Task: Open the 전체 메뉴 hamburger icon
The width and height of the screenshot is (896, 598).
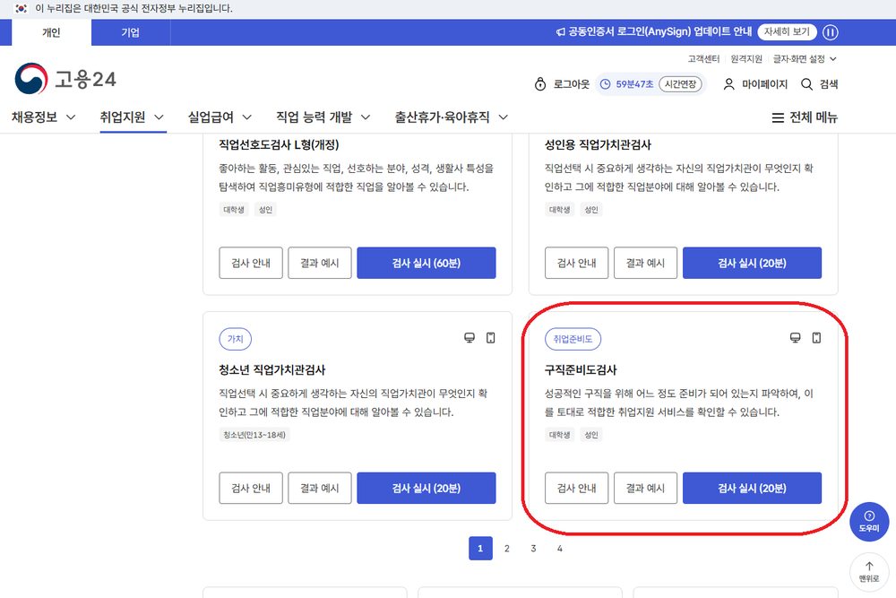Action: pos(778,117)
